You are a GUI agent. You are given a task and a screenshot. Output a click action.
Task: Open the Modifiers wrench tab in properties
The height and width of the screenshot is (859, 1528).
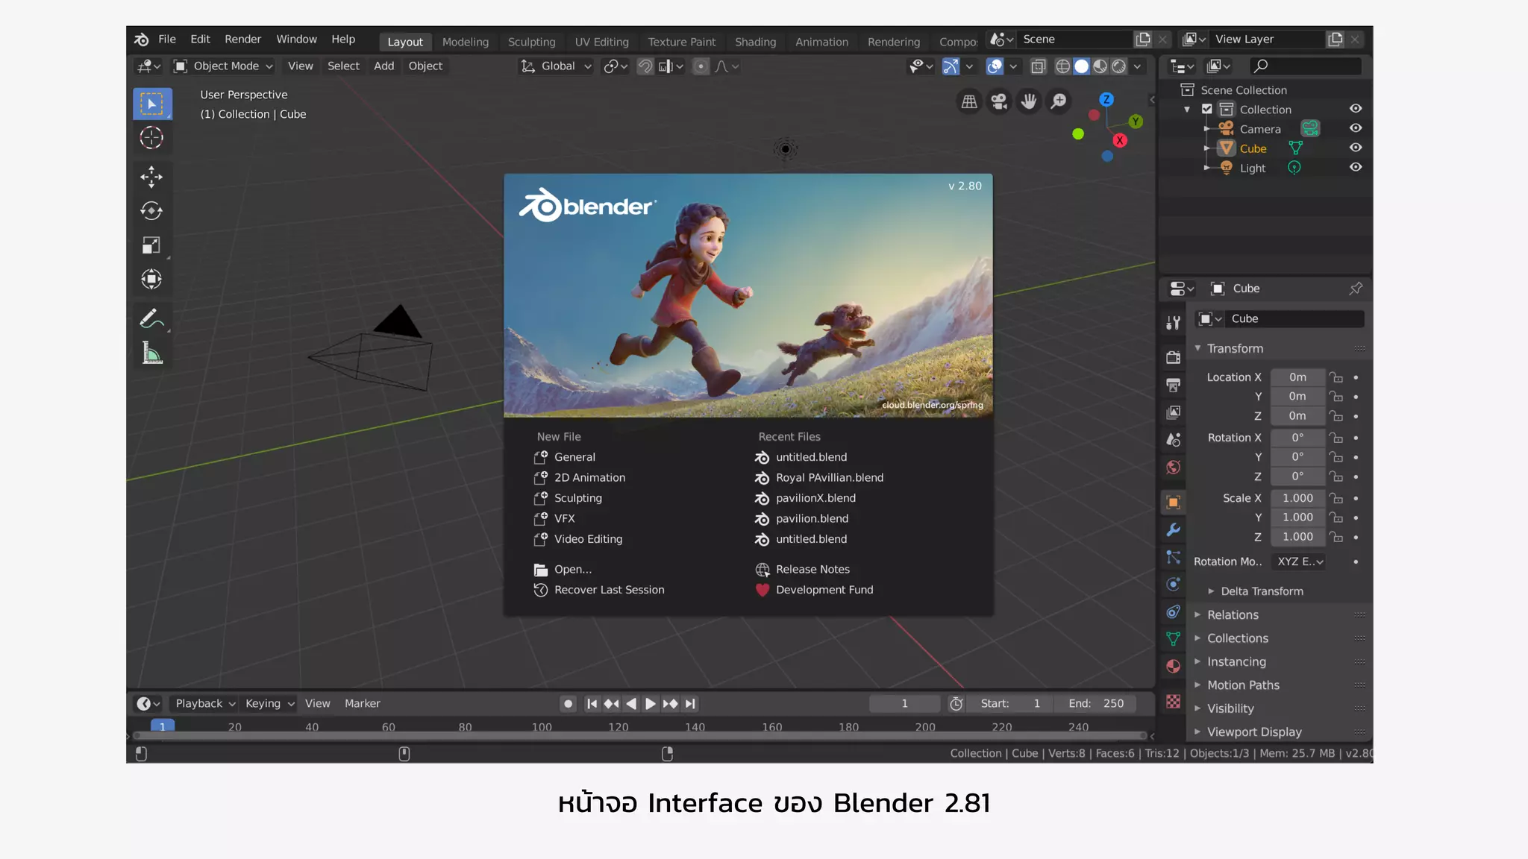1173,529
